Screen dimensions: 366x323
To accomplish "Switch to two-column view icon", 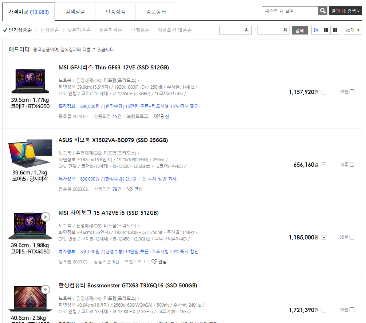I will [x=335, y=30].
